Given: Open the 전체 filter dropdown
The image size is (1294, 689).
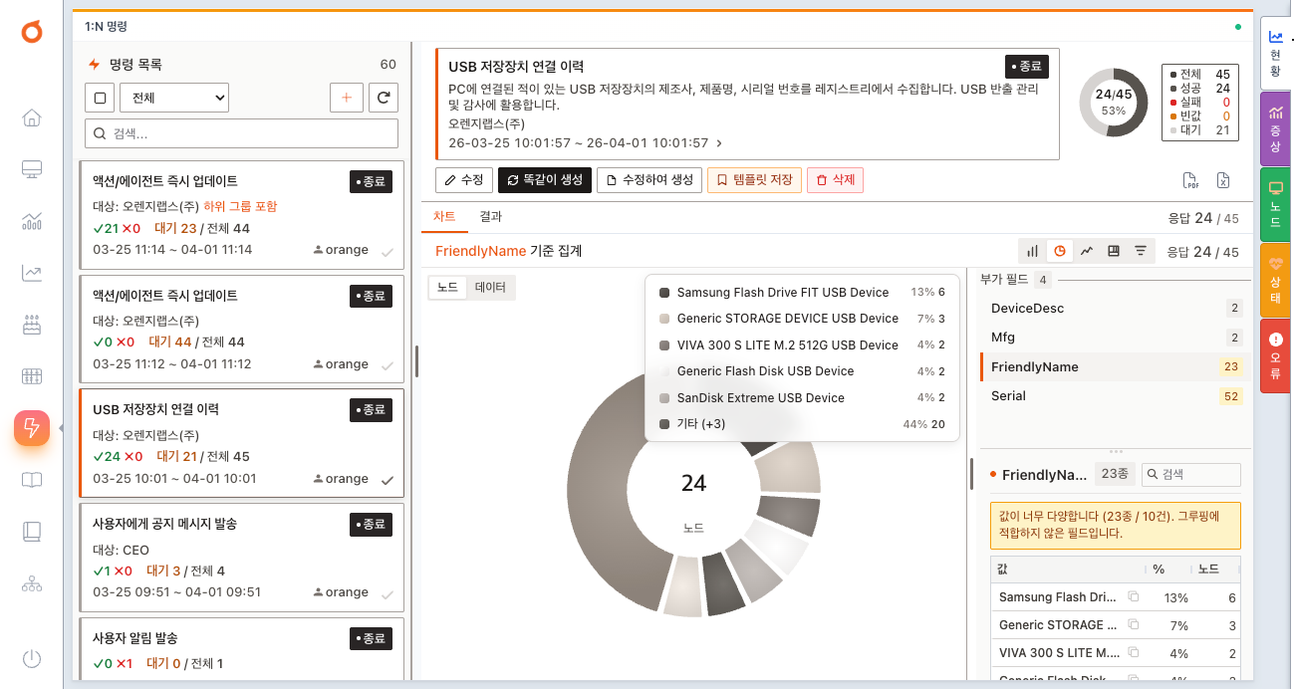Looking at the screenshot, I should point(174,98).
